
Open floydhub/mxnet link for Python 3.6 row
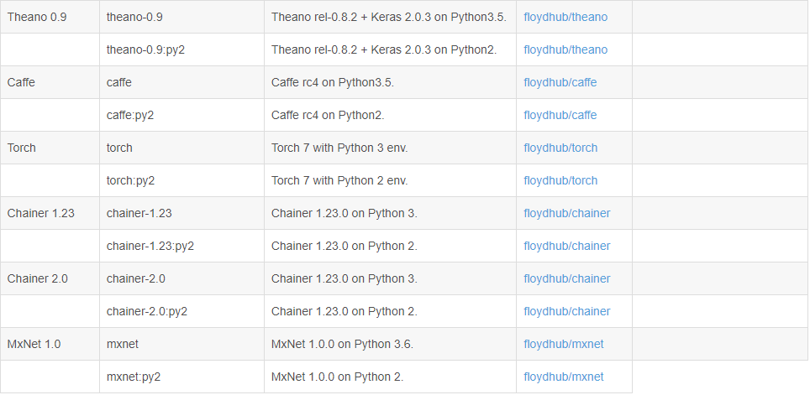pos(563,344)
